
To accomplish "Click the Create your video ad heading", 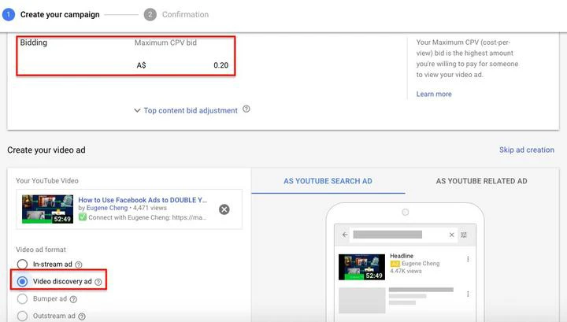I will [x=46, y=150].
